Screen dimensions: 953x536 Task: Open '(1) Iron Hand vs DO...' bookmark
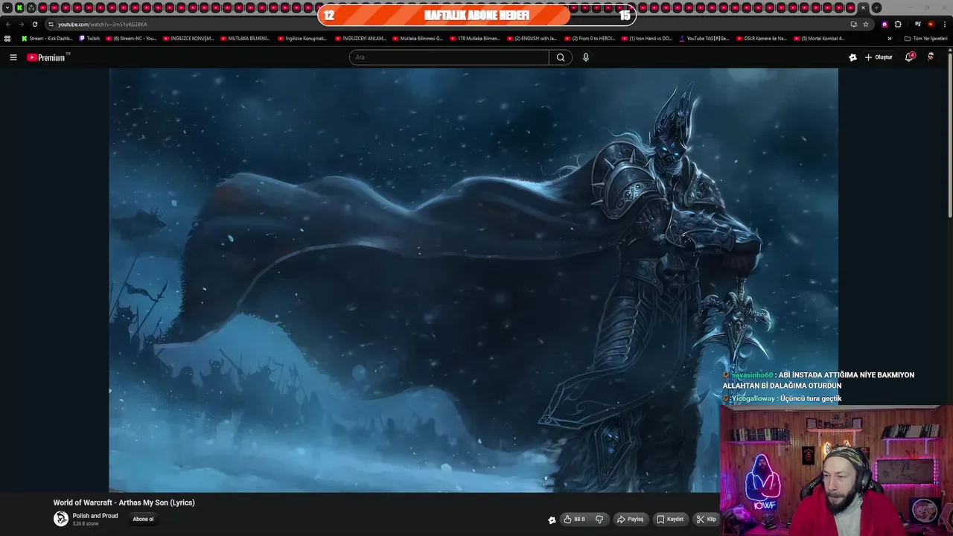[647, 38]
